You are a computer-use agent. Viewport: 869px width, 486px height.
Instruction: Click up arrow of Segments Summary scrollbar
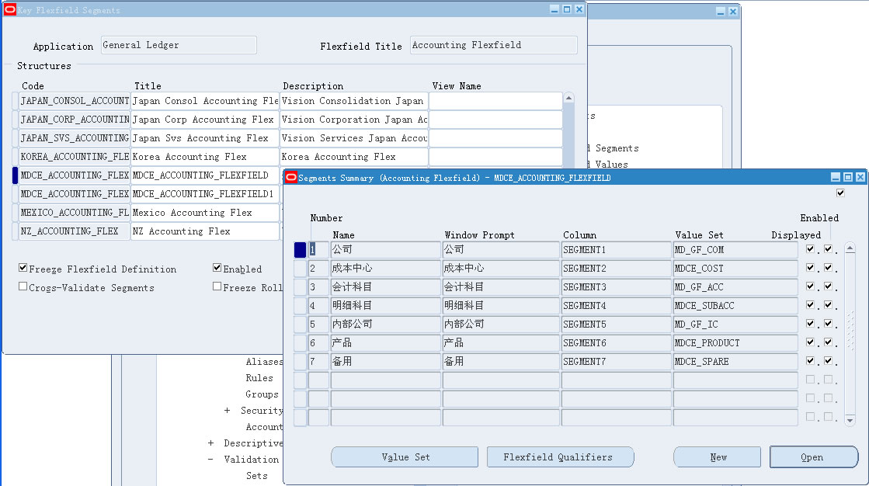850,248
